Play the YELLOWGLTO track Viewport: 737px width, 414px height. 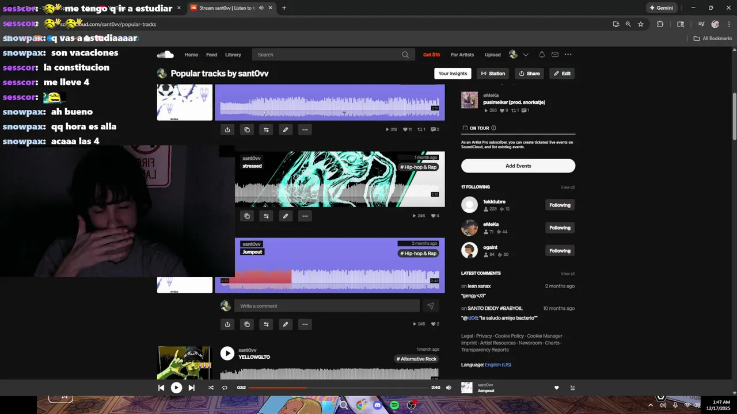[x=227, y=354]
